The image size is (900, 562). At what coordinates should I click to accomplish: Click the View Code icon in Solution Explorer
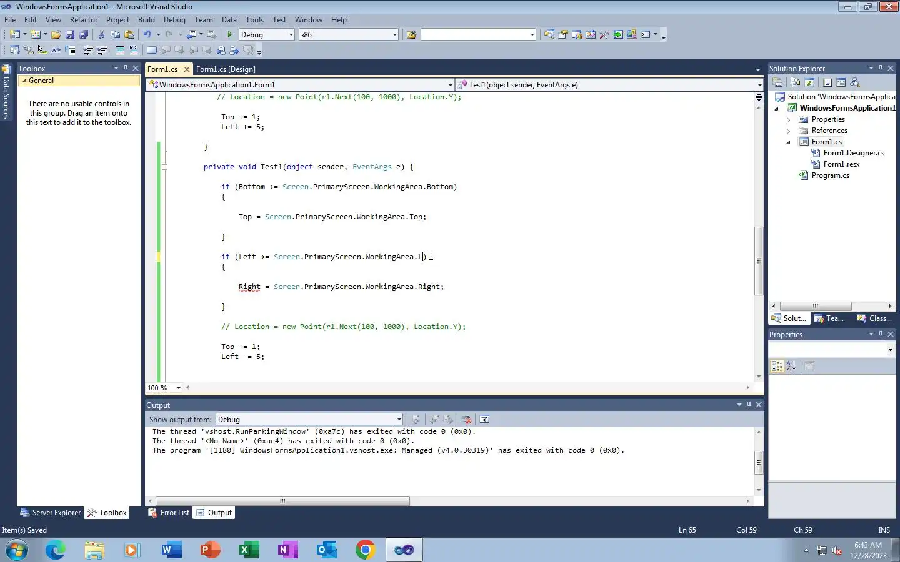click(827, 82)
